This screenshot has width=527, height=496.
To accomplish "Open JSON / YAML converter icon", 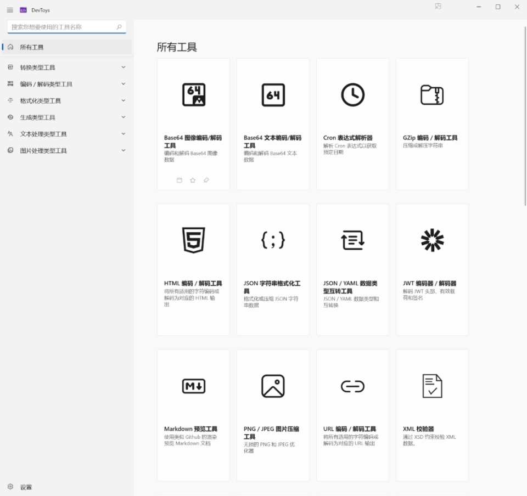I will click(352, 240).
